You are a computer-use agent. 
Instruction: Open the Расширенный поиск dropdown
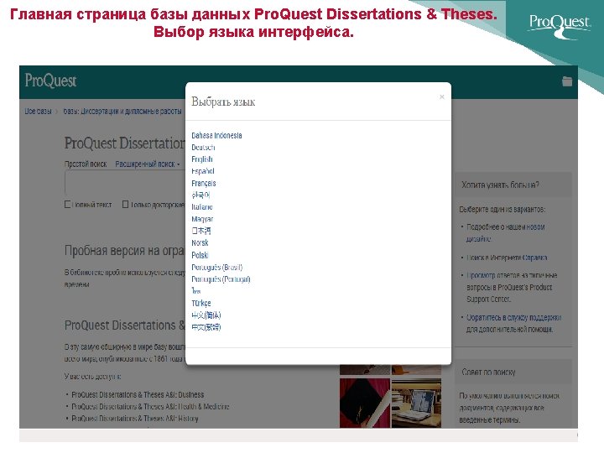[148, 164]
